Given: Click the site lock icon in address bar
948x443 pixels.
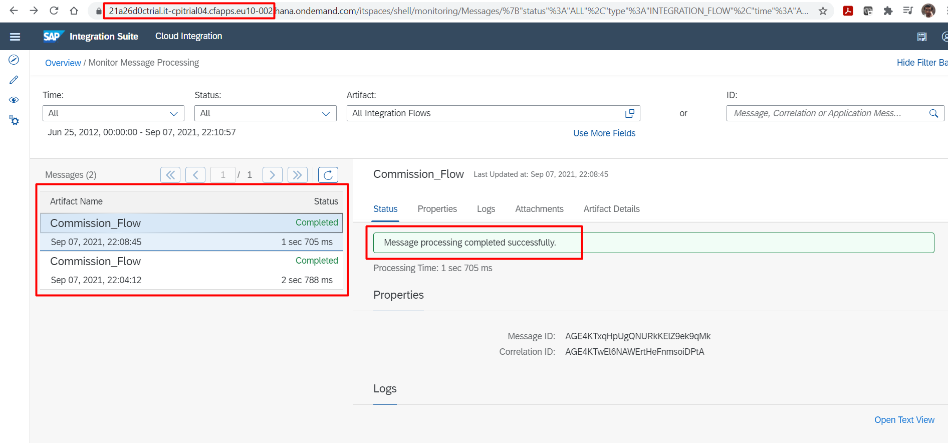Looking at the screenshot, I should [x=99, y=11].
